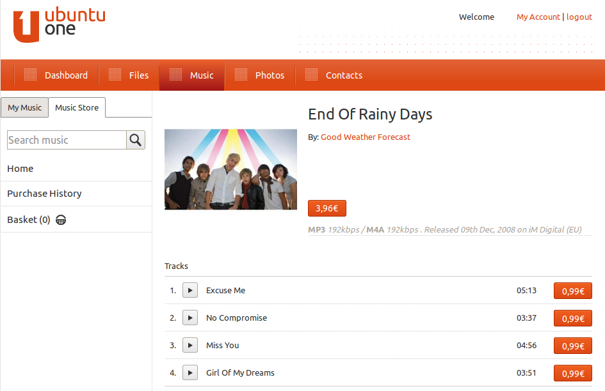Image resolution: width=605 pixels, height=391 pixels.
Task: Open the Good Weather Forecast artist link
Action: click(365, 137)
